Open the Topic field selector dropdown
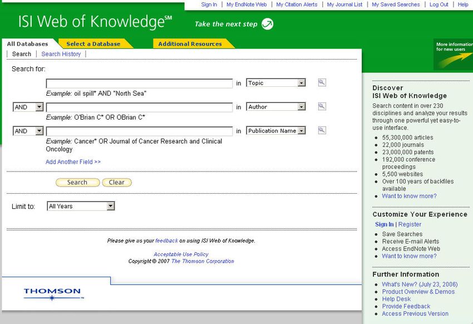 click(x=276, y=82)
